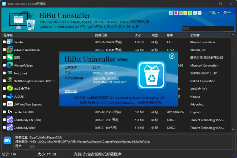Click the CodeBuddy (User) icon
Screen dimensions: 237x158
click(10, 128)
